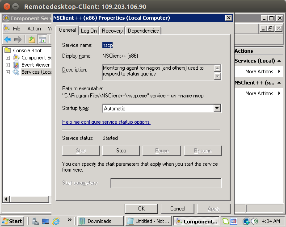Click the disabled Start service button
Viewport: 286px width, 227px height.
coord(81,151)
